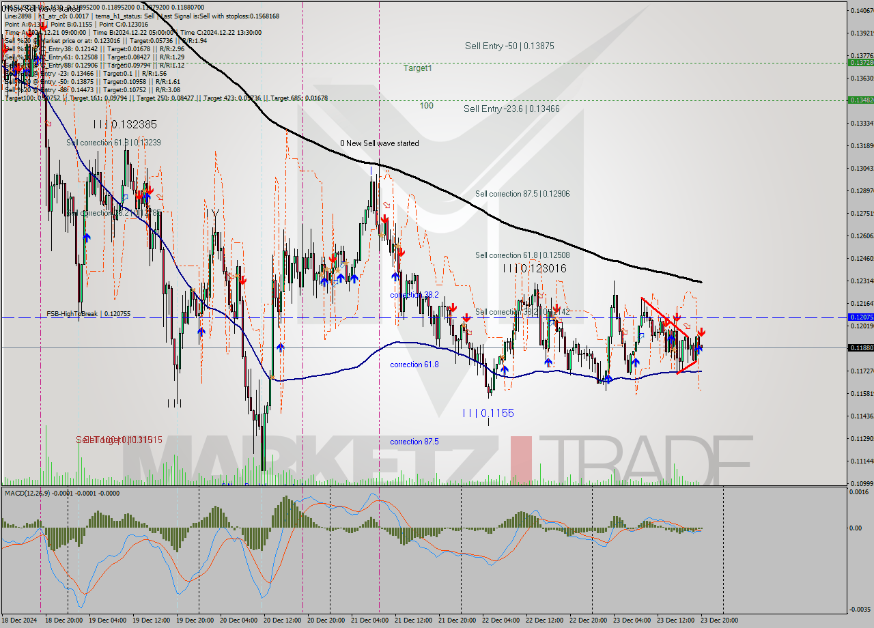
Task: Click the '20 Dec 20:00' time axis label
Action: (327, 620)
